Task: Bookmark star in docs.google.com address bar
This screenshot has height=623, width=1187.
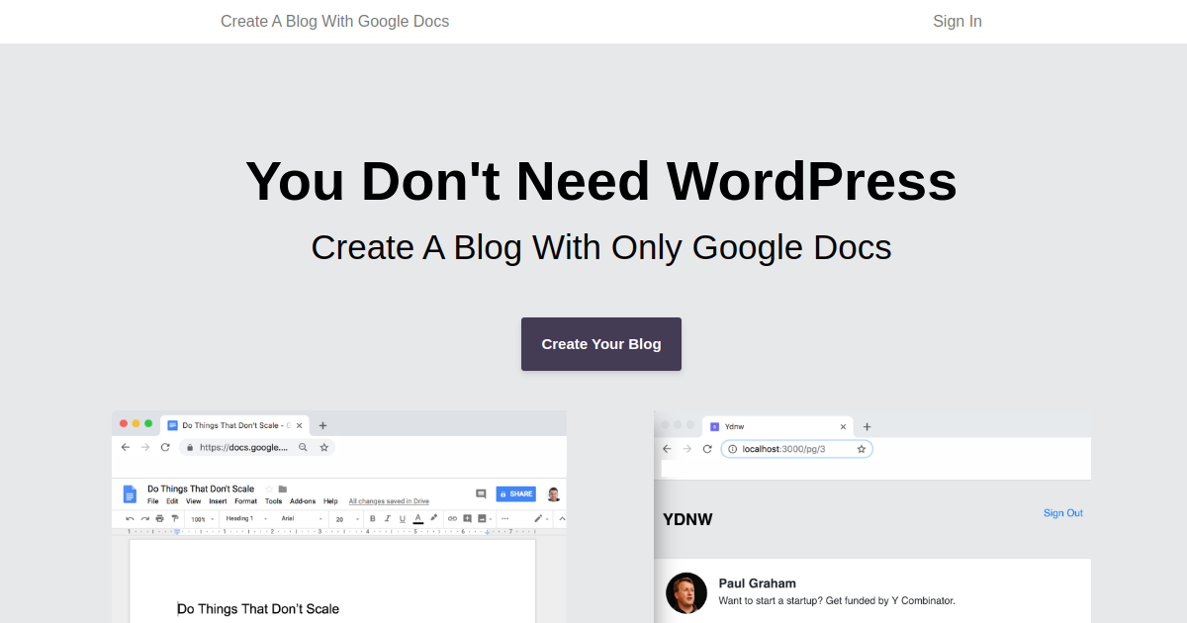Action: tap(323, 447)
